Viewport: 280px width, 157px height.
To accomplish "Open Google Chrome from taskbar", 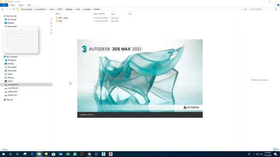I will pyautogui.click(x=89, y=154).
